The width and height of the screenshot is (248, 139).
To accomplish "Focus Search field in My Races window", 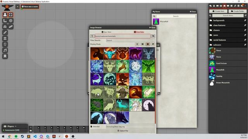I will (176, 16).
